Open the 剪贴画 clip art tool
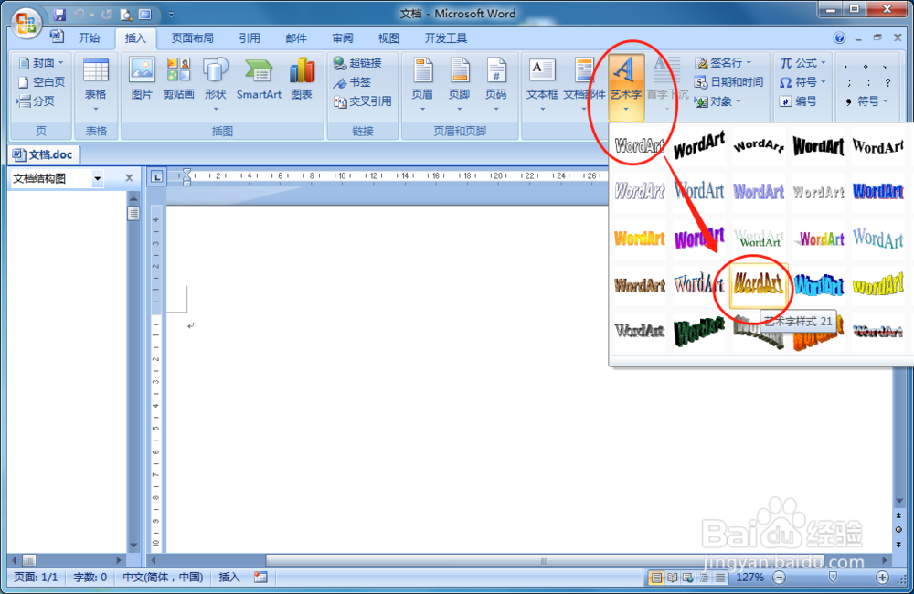Viewport: 914px width, 594px height. (178, 80)
